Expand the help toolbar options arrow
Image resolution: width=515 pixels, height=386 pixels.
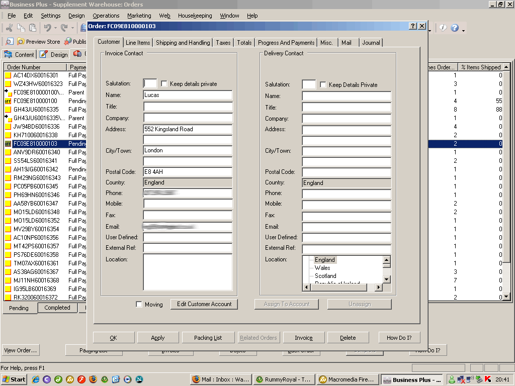tap(463, 31)
